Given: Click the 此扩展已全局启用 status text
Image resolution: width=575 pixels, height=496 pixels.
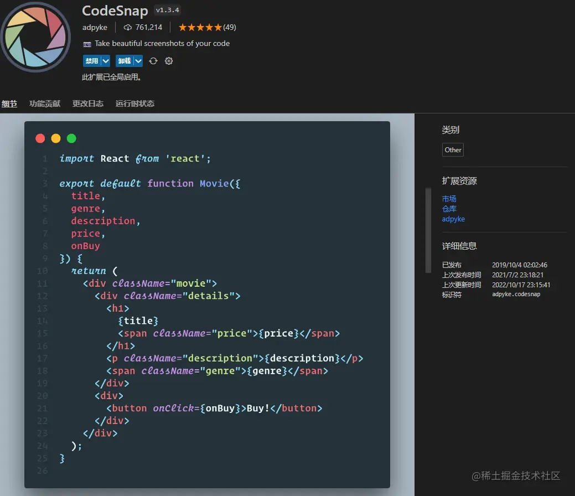Looking at the screenshot, I should 111,77.
